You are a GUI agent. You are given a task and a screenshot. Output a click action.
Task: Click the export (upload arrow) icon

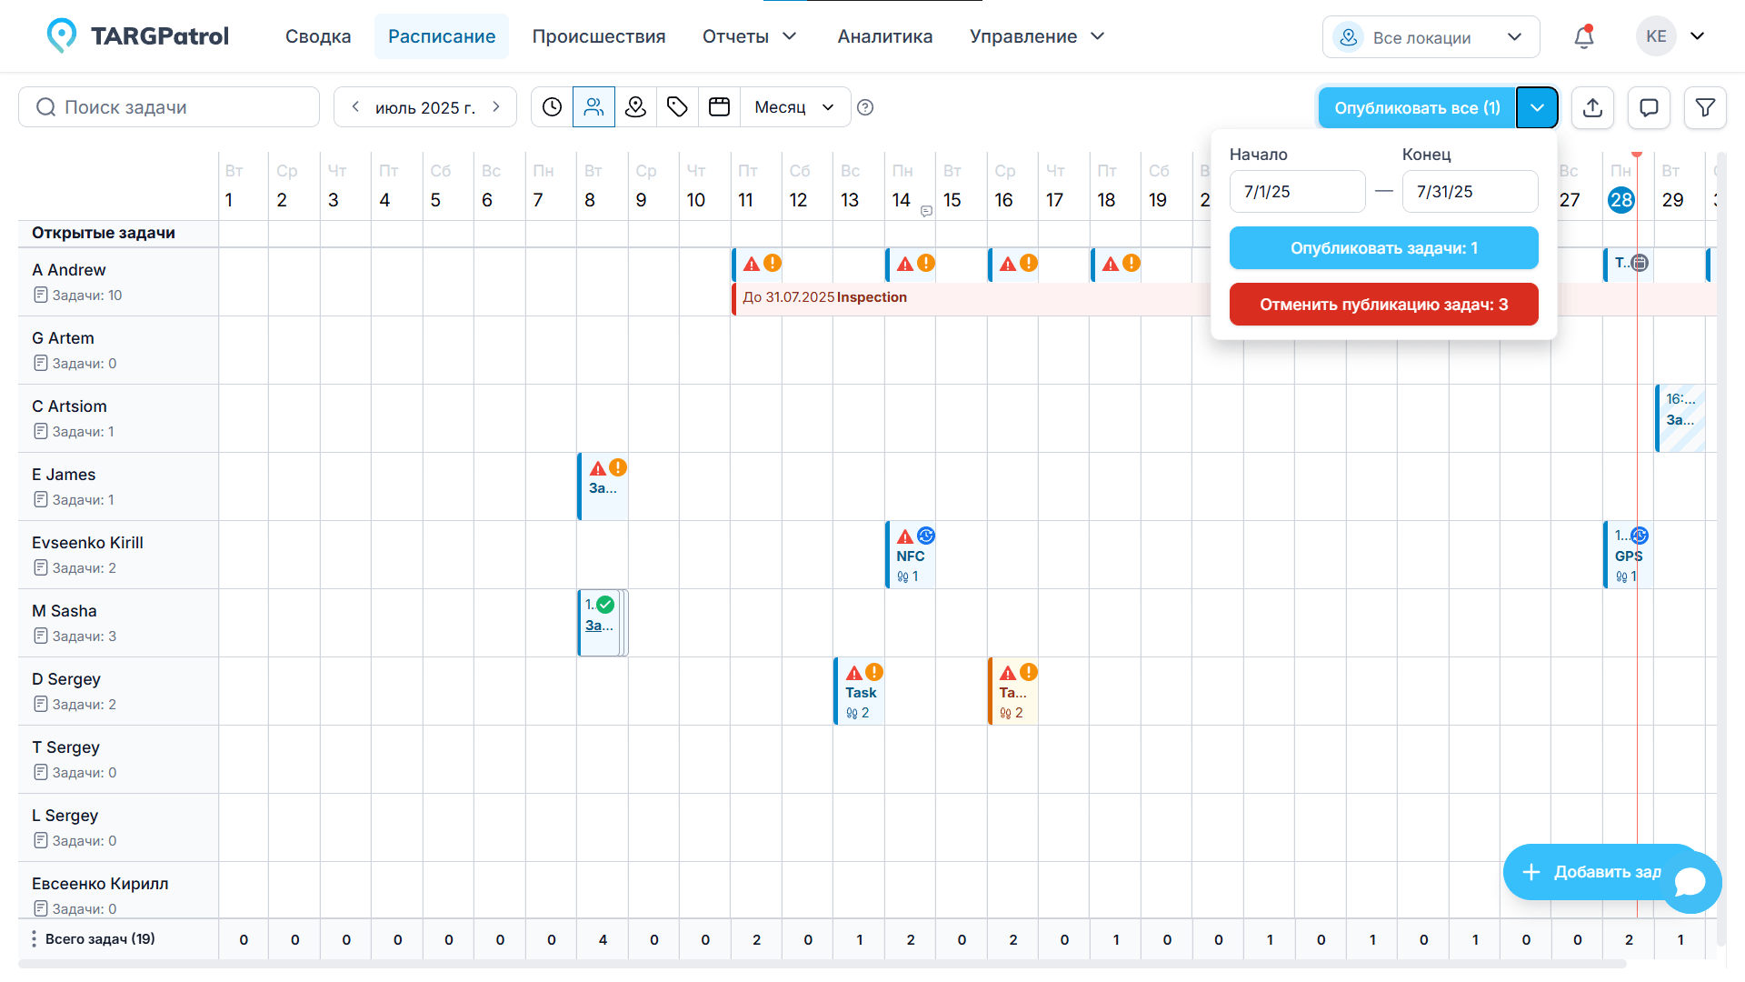(x=1592, y=107)
